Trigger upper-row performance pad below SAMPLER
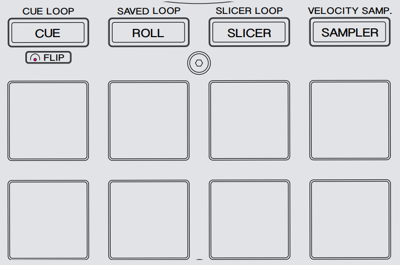Screen dimensions: 400x265 click(350, 120)
